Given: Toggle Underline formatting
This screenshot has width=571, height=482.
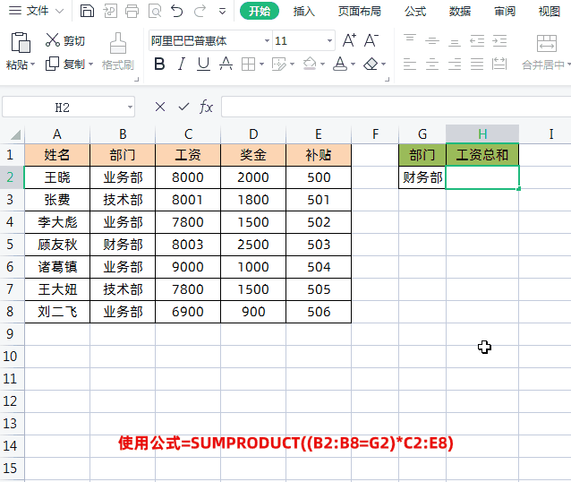Looking at the screenshot, I should pyautogui.click(x=203, y=65).
